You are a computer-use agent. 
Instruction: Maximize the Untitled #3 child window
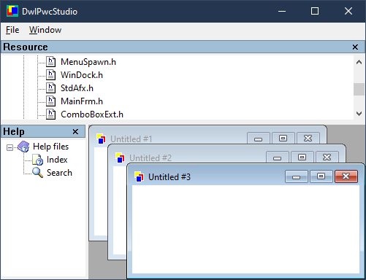321,176
